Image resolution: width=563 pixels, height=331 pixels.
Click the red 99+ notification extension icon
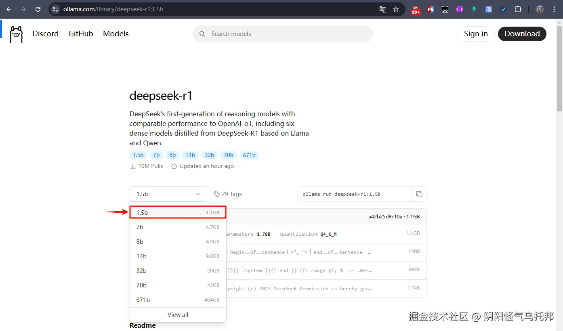(x=416, y=9)
